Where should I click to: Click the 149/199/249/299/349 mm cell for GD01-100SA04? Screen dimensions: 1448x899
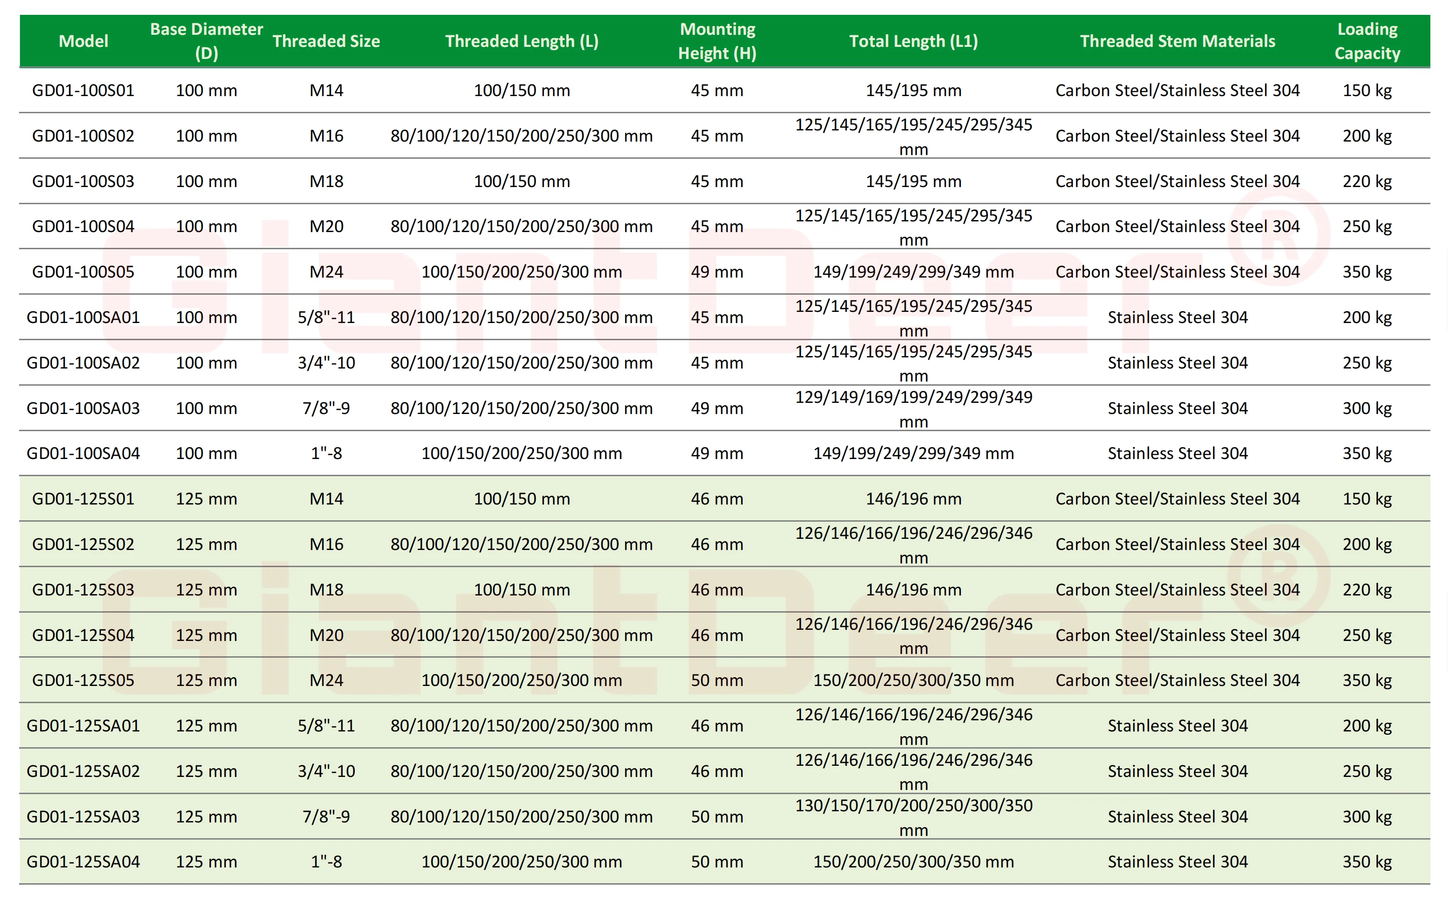pyautogui.click(x=913, y=453)
